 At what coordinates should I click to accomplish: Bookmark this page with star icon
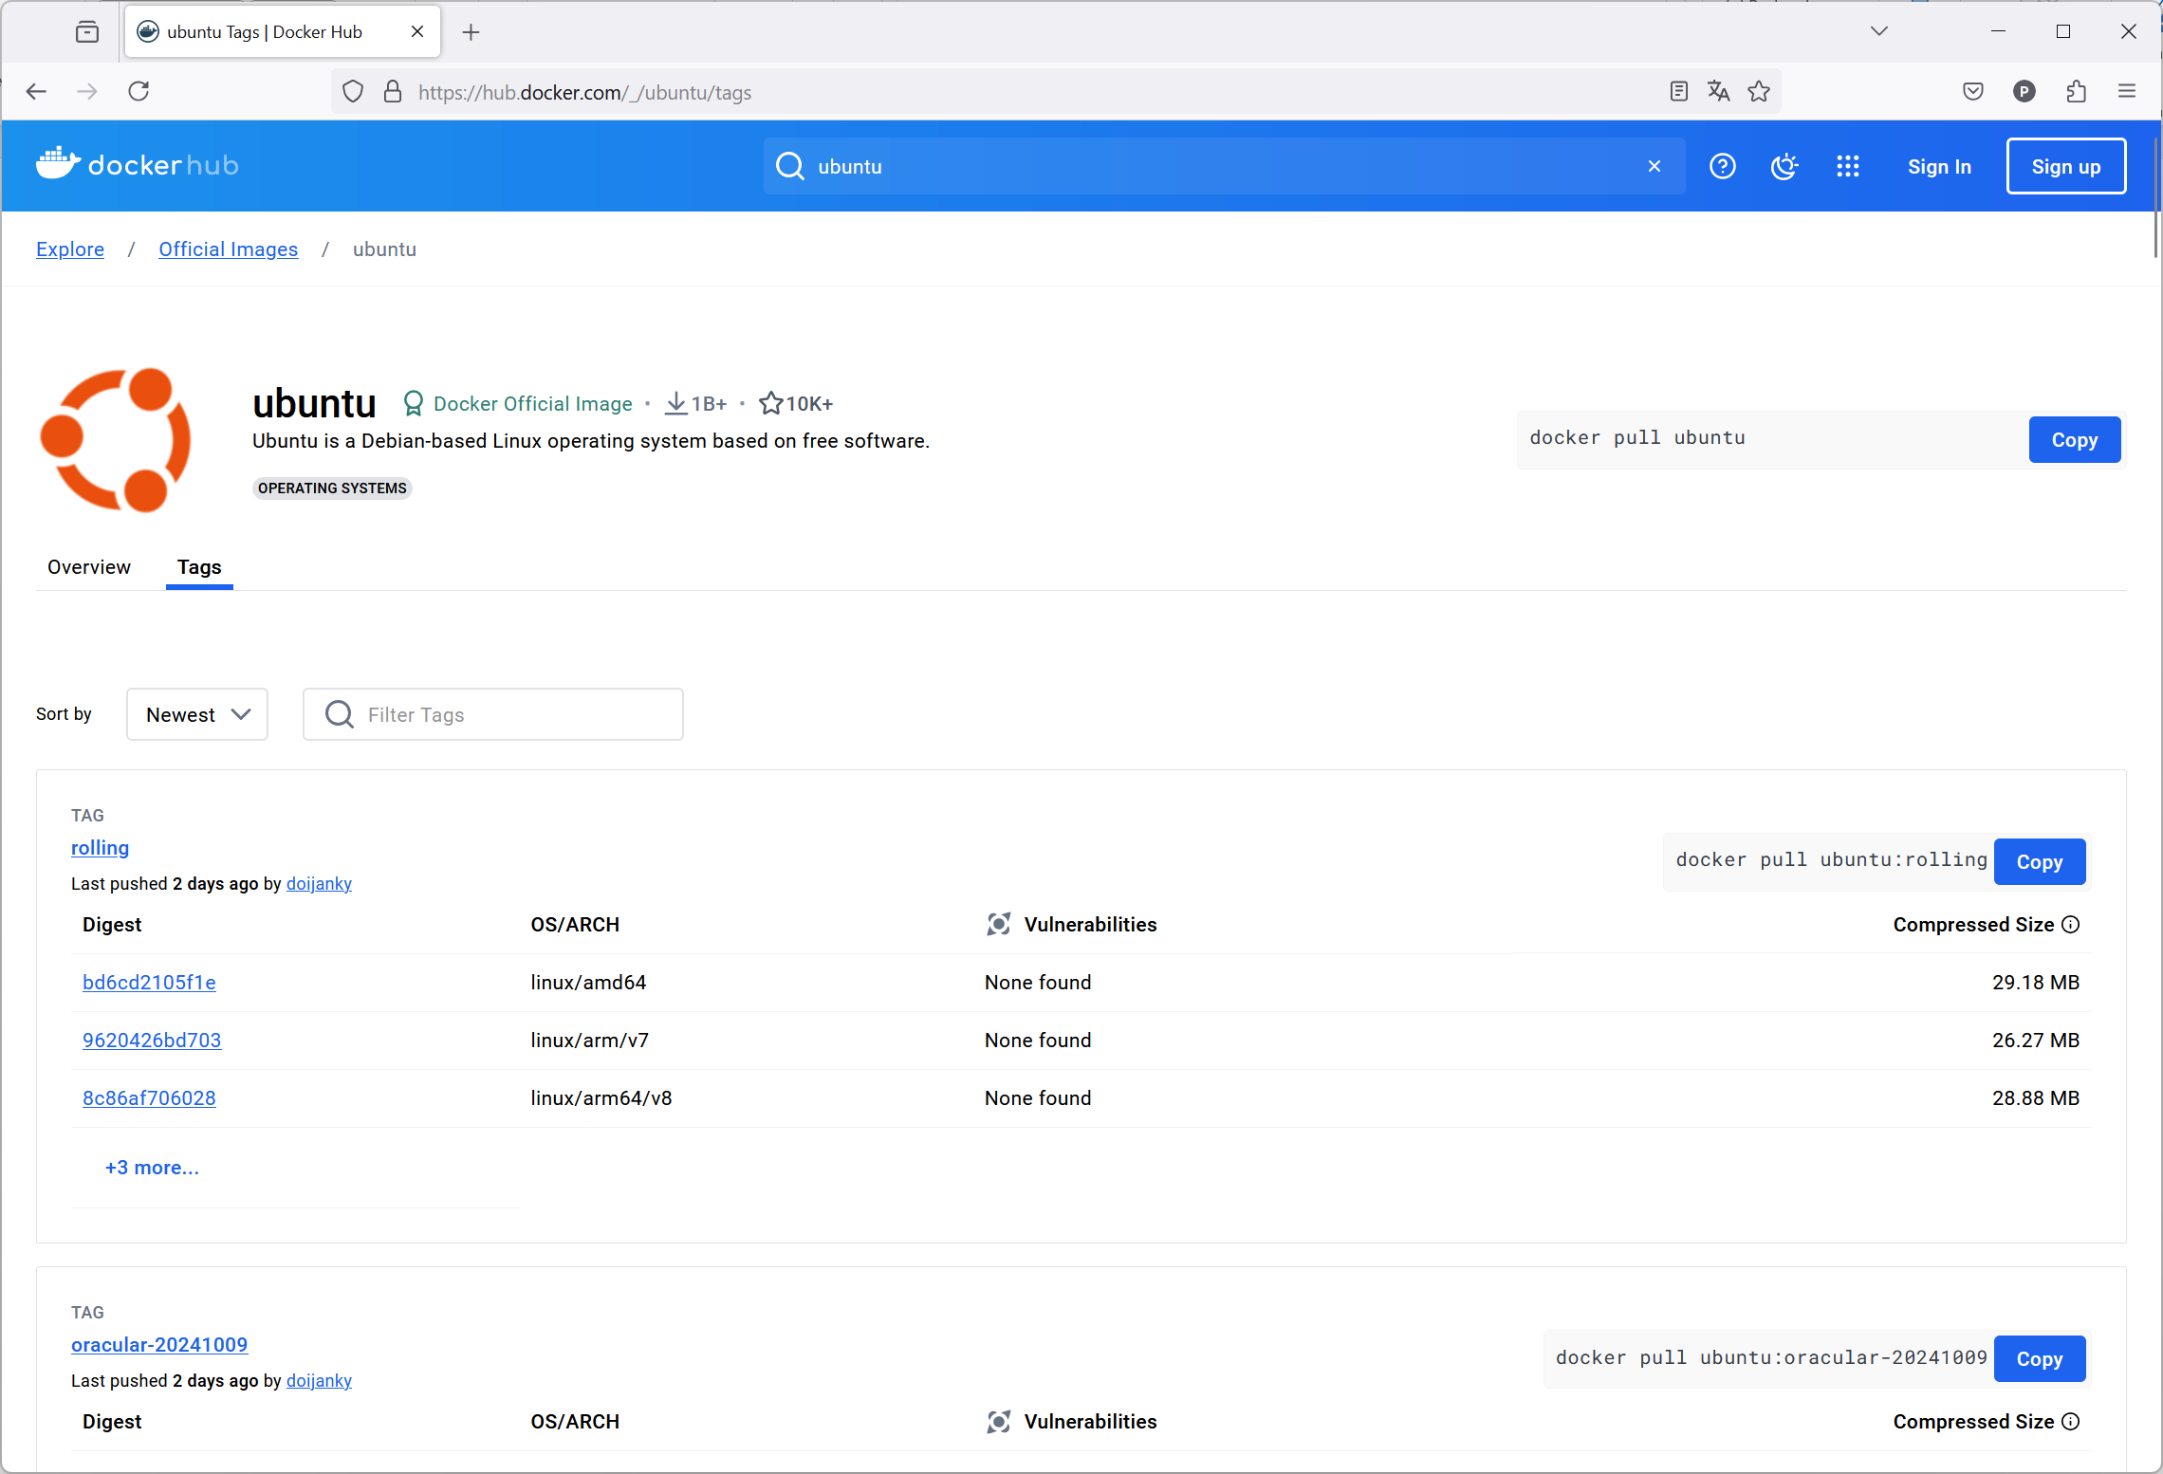[x=1759, y=91]
